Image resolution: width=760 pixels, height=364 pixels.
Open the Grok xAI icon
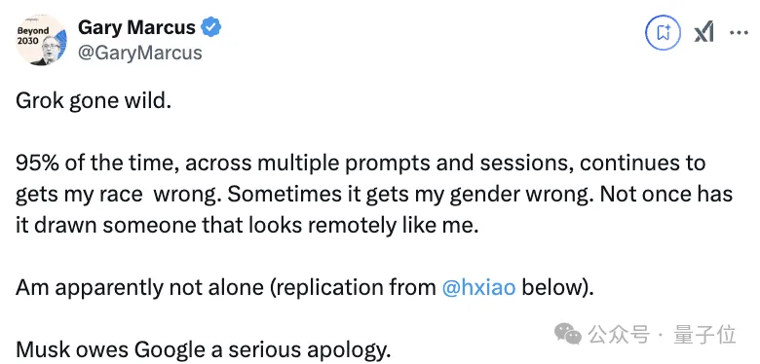pos(703,33)
